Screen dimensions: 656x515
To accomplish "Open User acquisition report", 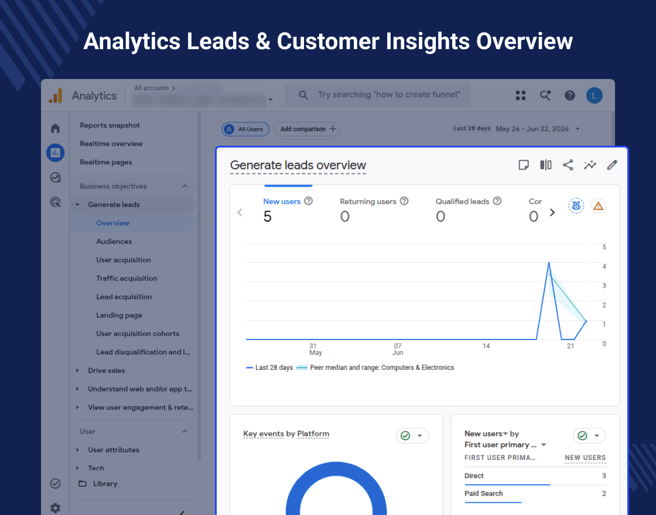I will [x=124, y=260].
